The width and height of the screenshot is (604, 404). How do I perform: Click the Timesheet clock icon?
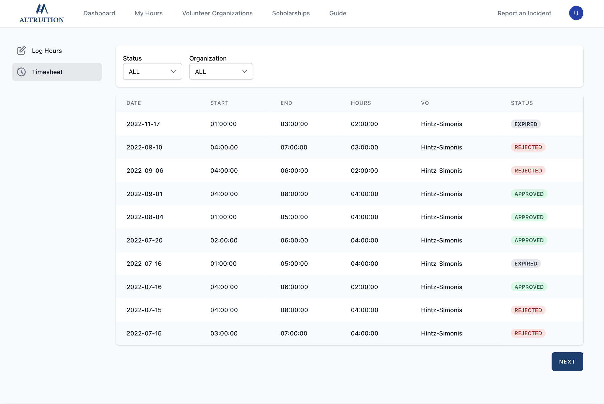tap(21, 72)
